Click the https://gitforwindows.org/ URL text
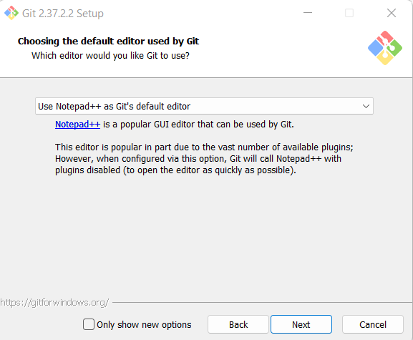 (x=54, y=303)
